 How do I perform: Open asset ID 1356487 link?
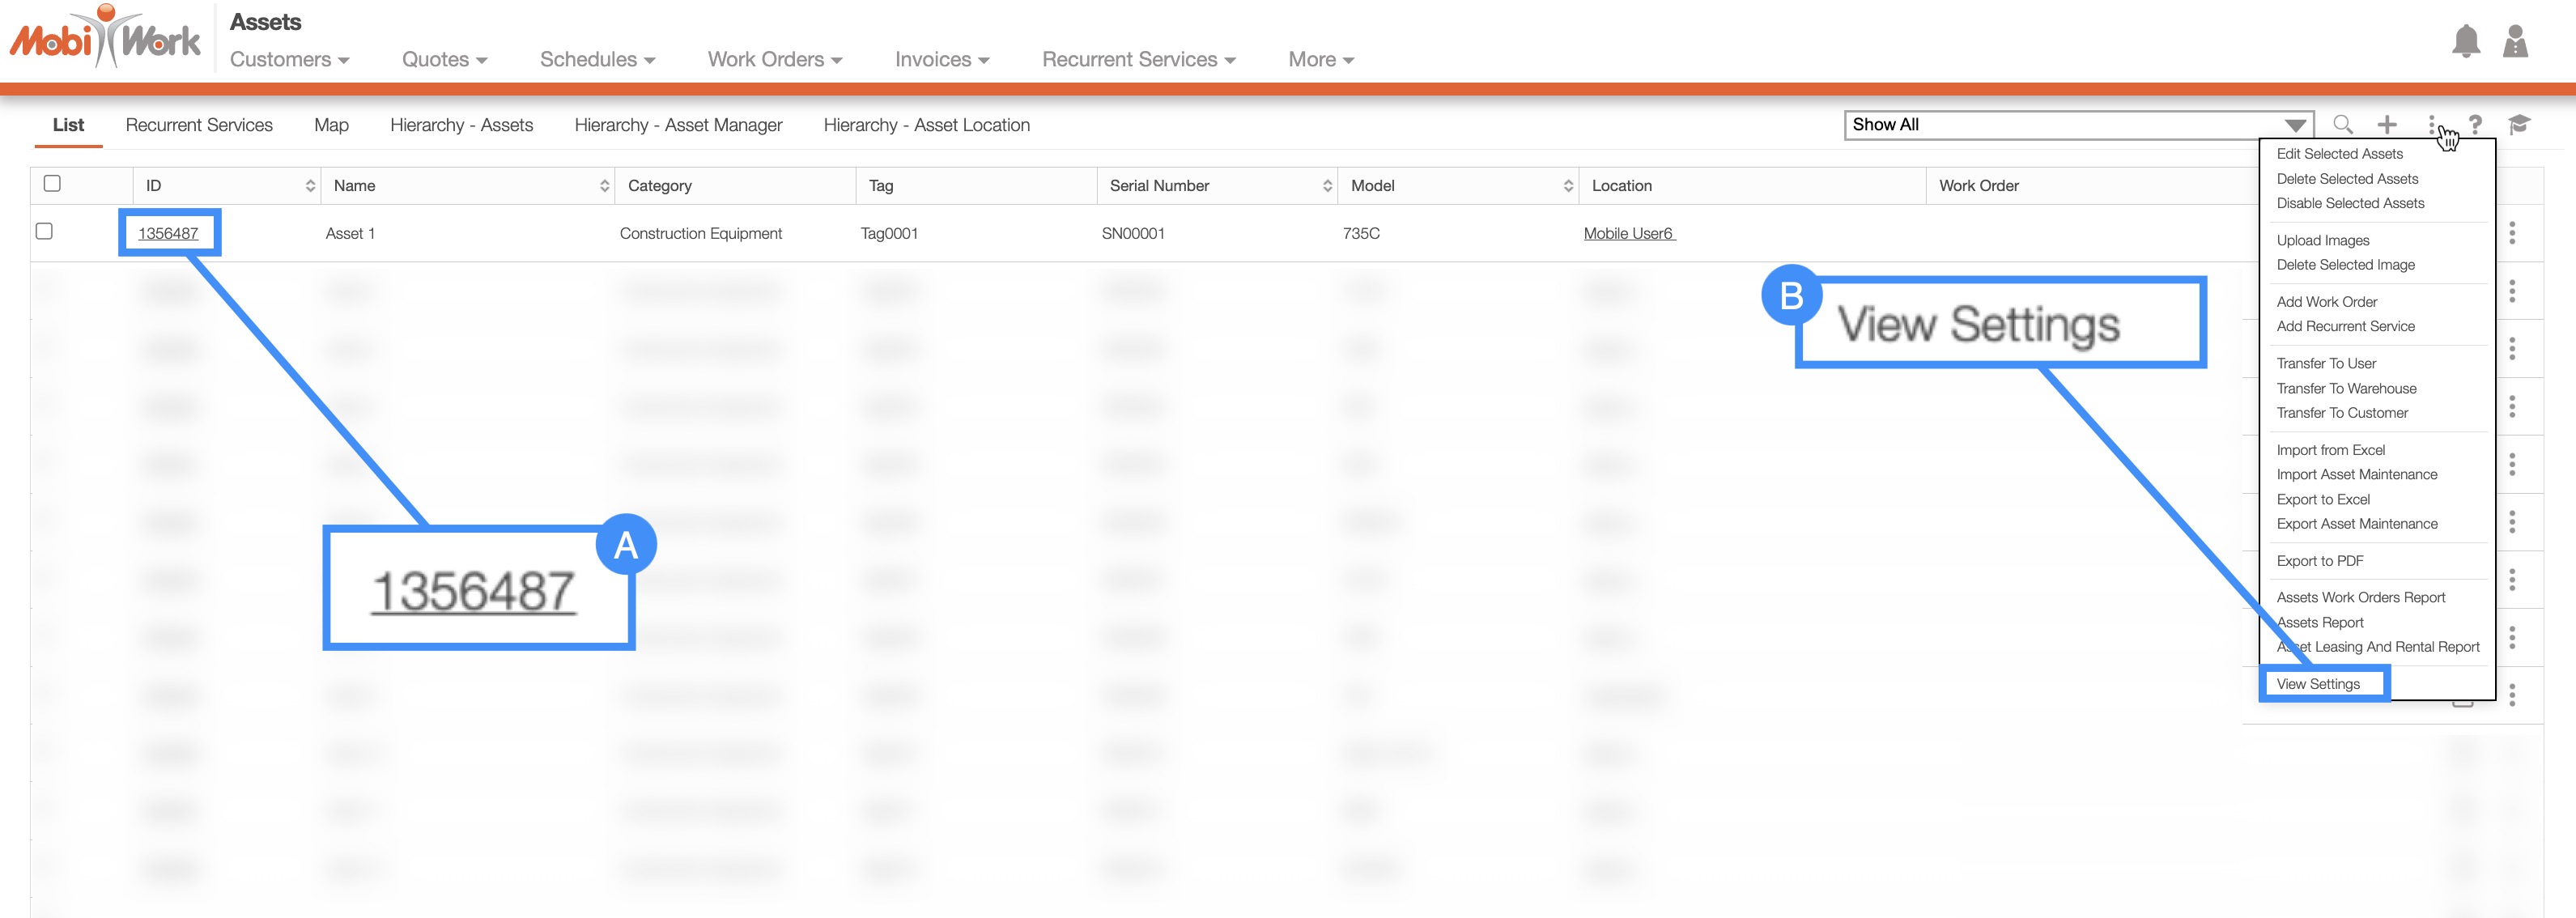click(168, 233)
